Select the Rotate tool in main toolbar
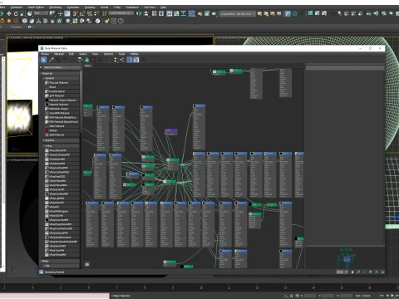The image size is (399, 299). 16,13
